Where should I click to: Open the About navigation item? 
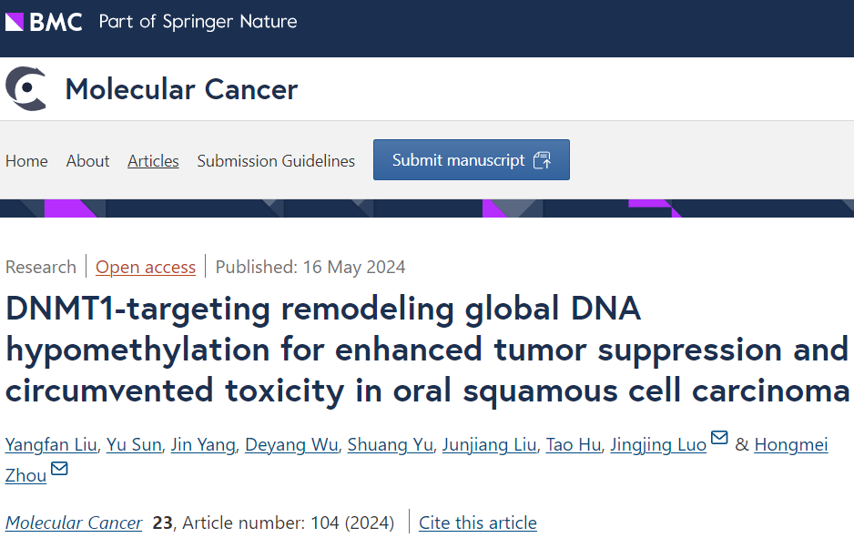(87, 161)
